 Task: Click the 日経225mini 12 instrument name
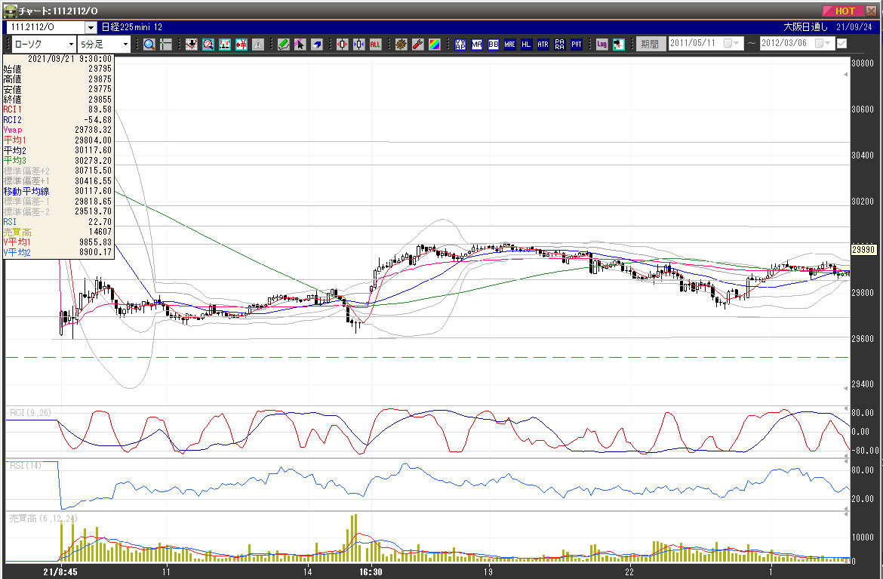coord(132,27)
